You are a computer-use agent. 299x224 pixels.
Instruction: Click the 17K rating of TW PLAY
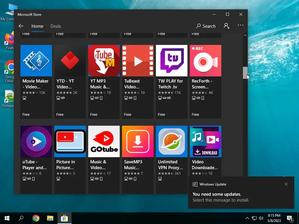pos(178,93)
